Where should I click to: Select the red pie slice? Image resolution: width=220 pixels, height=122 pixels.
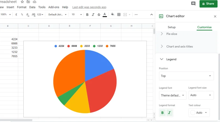coord(102,90)
